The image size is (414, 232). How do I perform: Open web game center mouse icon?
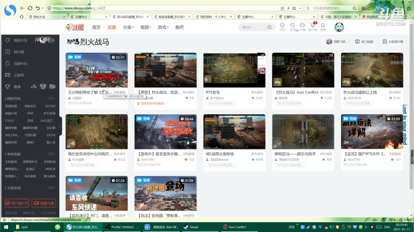[x=7, y=63]
